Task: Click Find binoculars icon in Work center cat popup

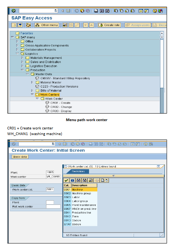Action: coord(78,180)
